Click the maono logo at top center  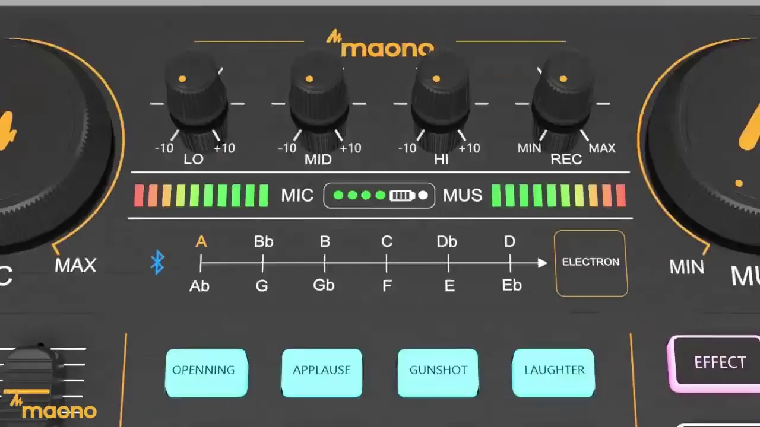click(x=380, y=44)
